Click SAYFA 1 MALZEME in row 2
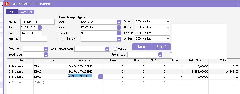Image resolution: width=240 pixels, height=94 pixels. coord(85,72)
